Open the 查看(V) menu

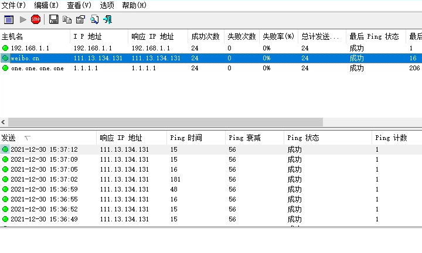point(79,5)
